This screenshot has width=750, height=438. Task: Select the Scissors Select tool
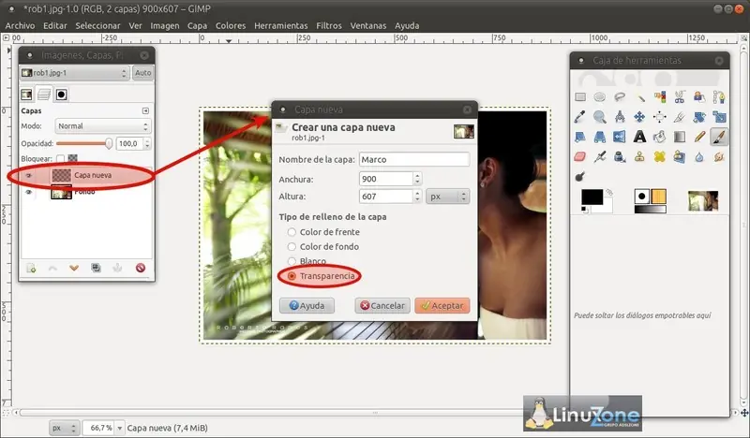click(x=680, y=97)
